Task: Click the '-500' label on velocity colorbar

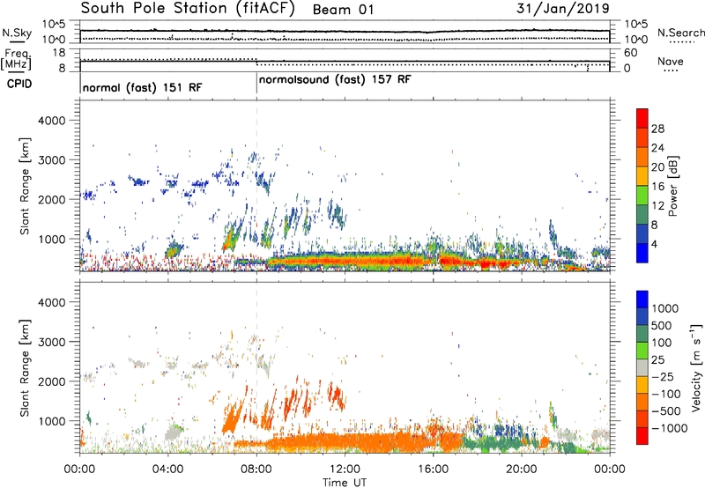Action: pos(666,410)
